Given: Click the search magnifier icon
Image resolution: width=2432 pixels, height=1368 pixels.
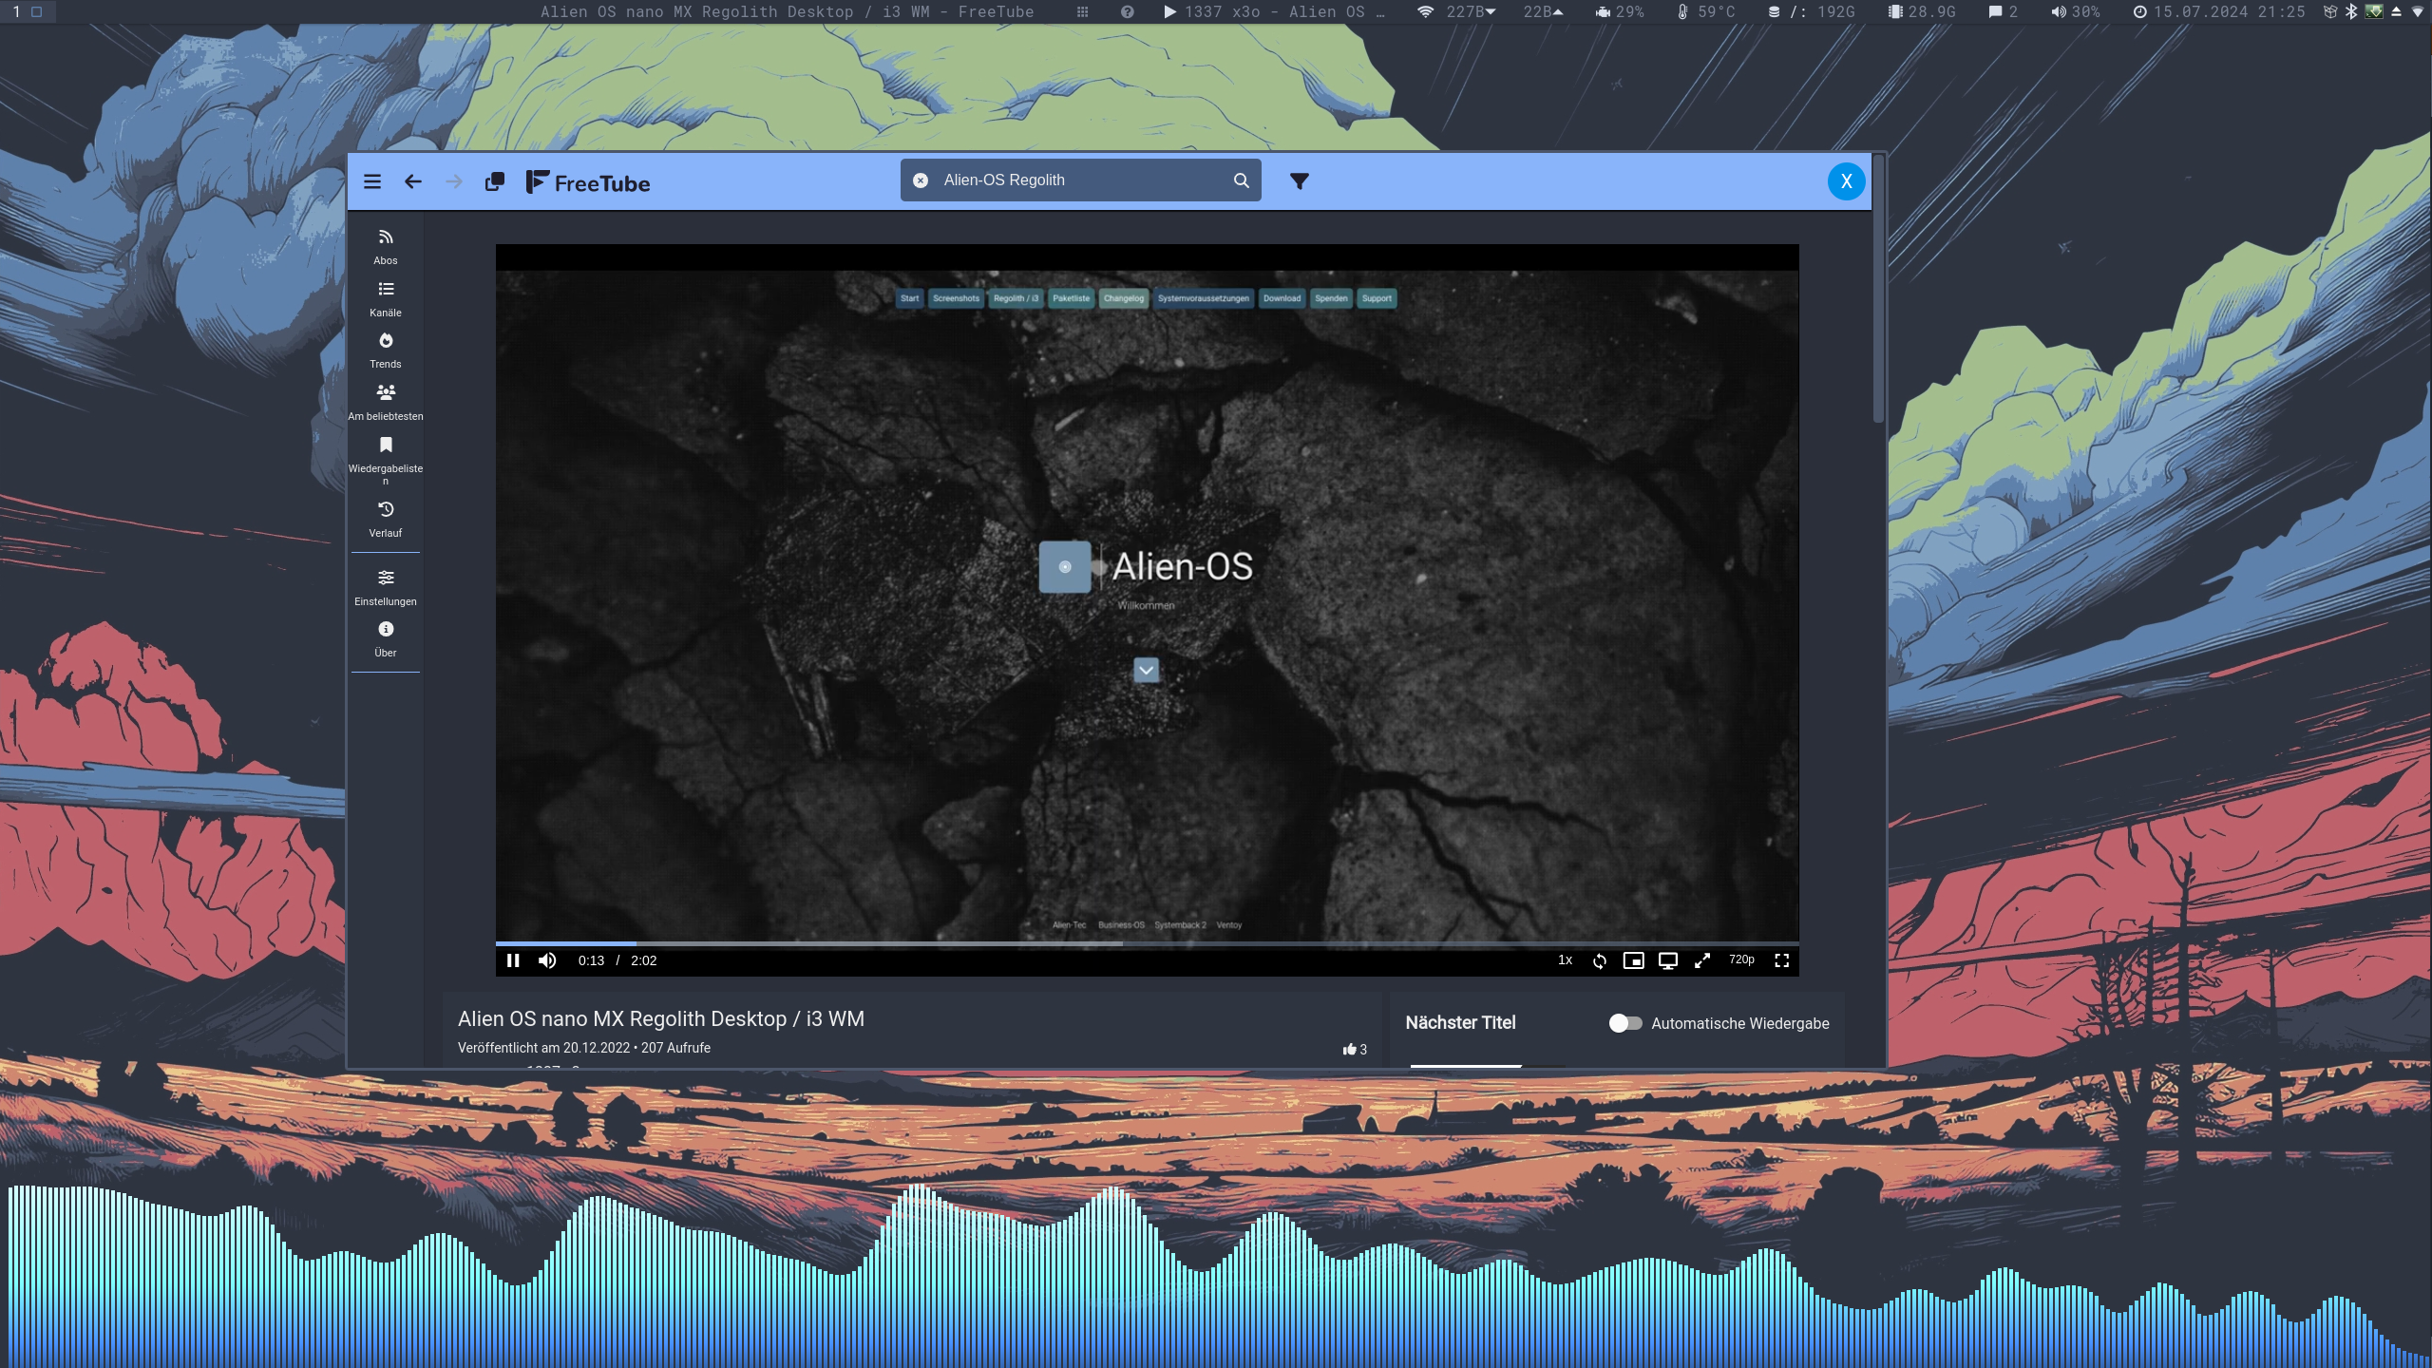Looking at the screenshot, I should tap(1241, 180).
